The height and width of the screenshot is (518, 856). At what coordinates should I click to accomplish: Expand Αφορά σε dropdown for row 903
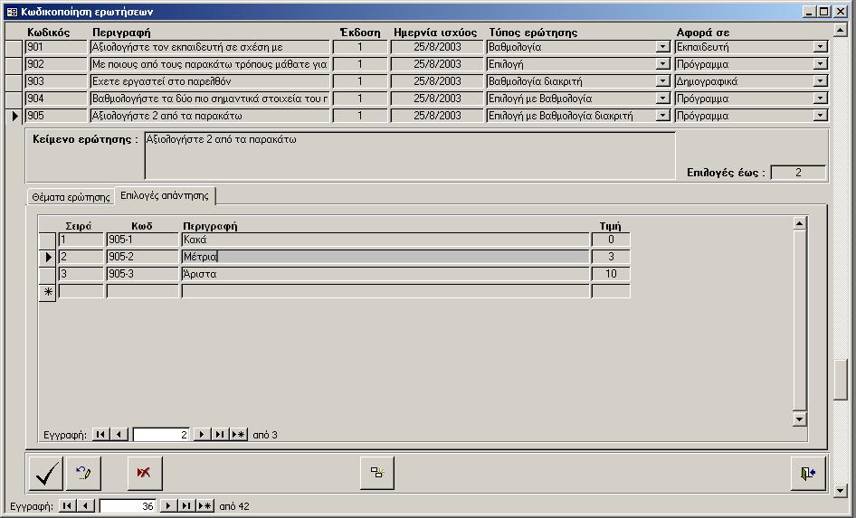pos(820,81)
